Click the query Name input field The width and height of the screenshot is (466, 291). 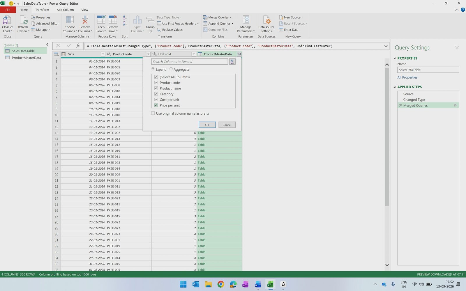[x=428, y=70]
